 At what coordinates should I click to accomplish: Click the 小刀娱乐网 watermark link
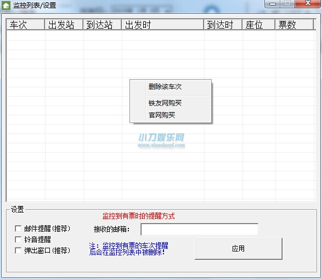[161, 141]
